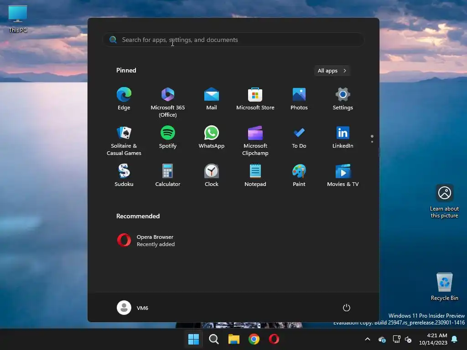Click Learn about this picture icon
This screenshot has height=350, width=467.
444,201
